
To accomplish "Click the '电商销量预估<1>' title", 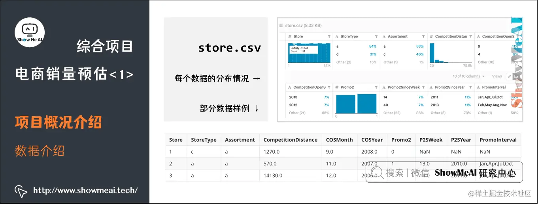I will click(74, 74).
